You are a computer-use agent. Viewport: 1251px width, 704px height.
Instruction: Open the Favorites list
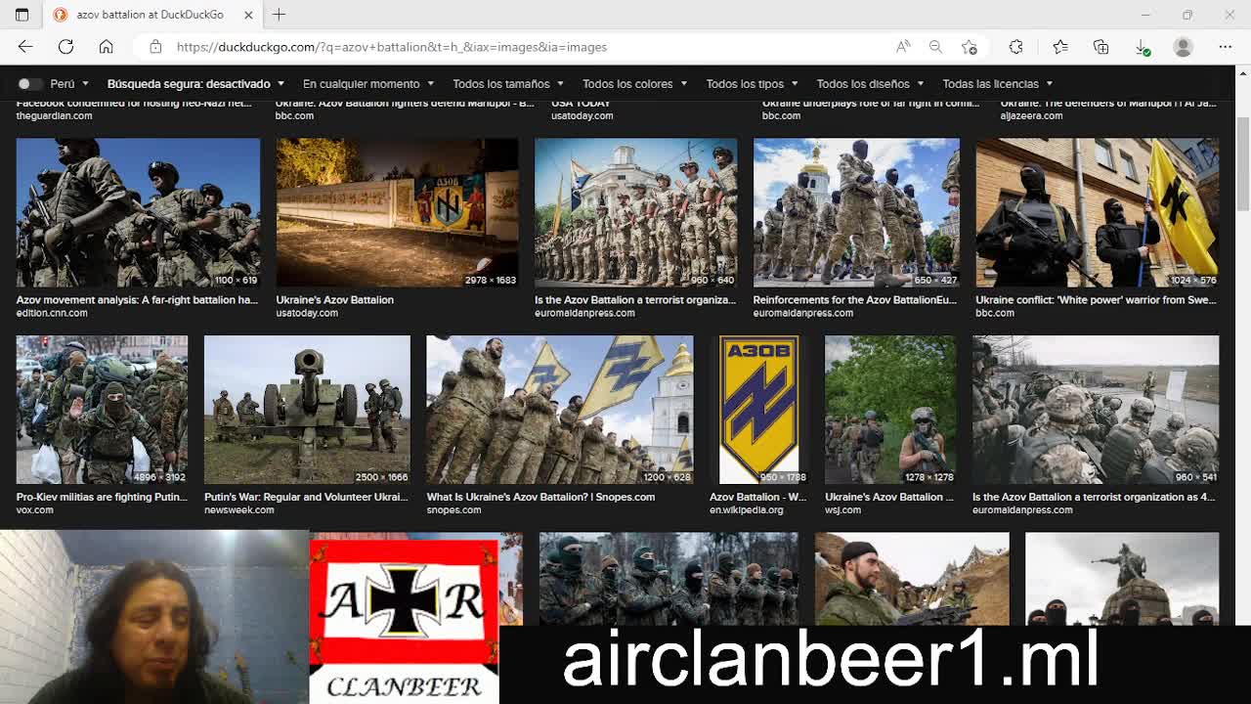(1060, 47)
